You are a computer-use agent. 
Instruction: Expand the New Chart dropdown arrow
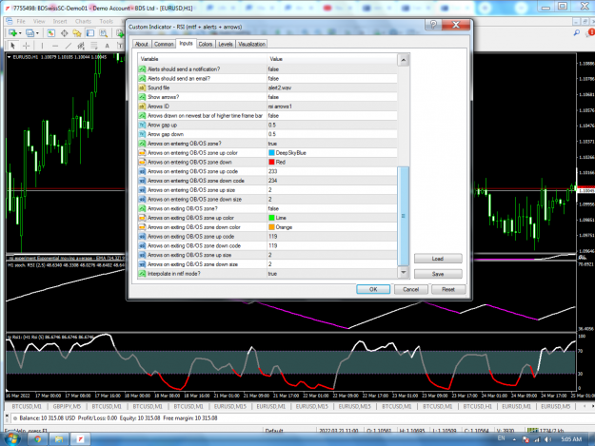tap(20, 33)
